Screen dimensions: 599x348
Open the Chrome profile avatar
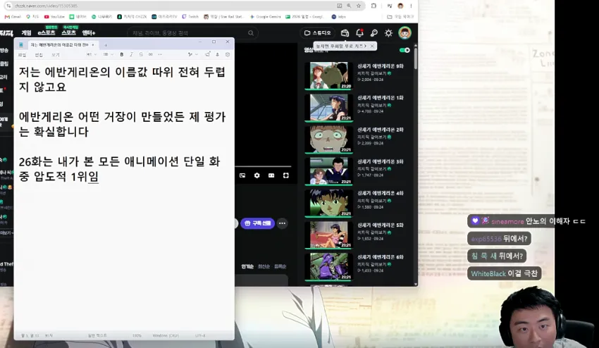pos(400,6)
